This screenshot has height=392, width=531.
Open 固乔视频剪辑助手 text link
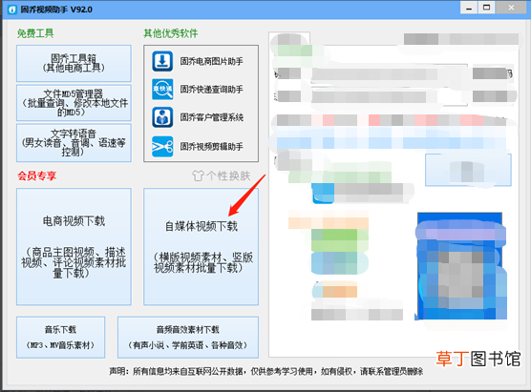(x=211, y=147)
